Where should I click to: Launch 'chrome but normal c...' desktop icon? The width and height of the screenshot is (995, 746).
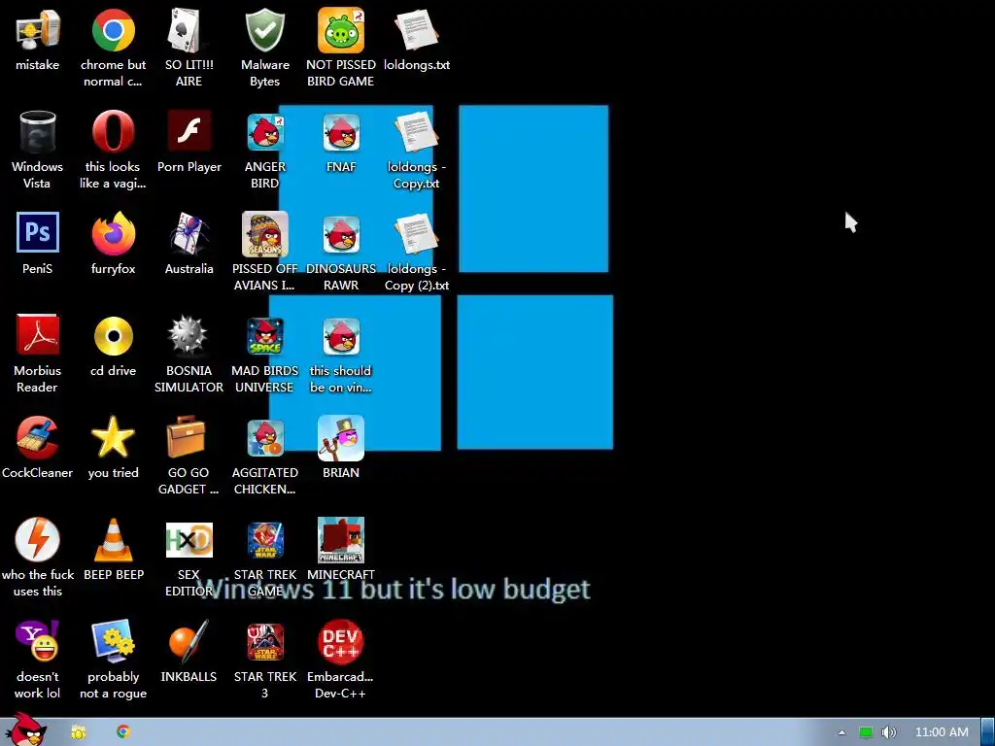[113, 30]
